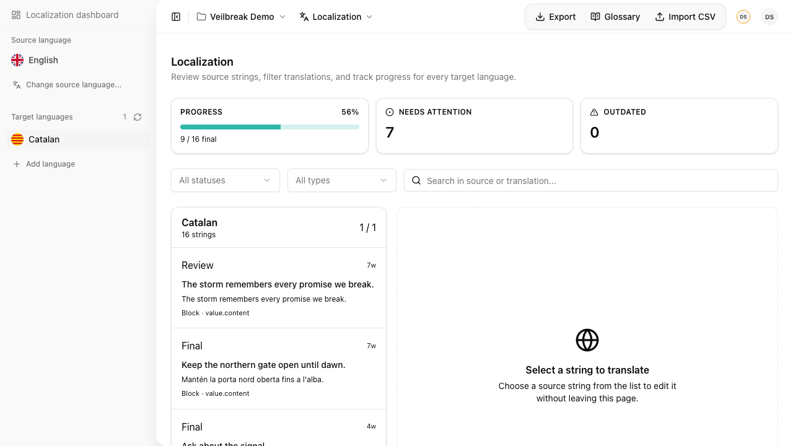Select English source language
The width and height of the screenshot is (793, 446).
(x=78, y=60)
